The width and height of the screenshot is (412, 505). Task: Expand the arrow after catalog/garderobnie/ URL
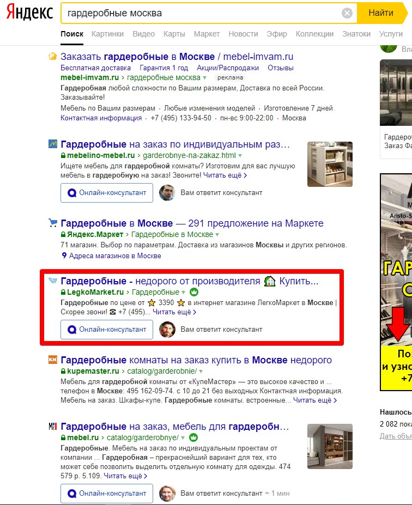[201, 372]
